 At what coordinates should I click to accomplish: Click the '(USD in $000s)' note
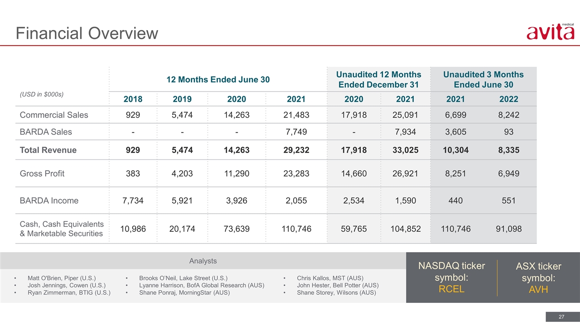click(x=41, y=94)
